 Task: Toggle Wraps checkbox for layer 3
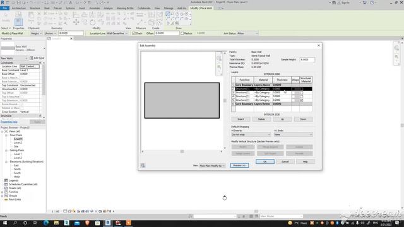(293, 93)
